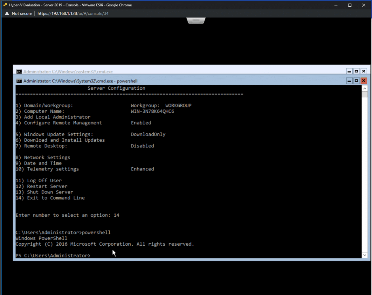Click the 'Enhanced' telemetry value
372x295 pixels.
click(x=142, y=169)
